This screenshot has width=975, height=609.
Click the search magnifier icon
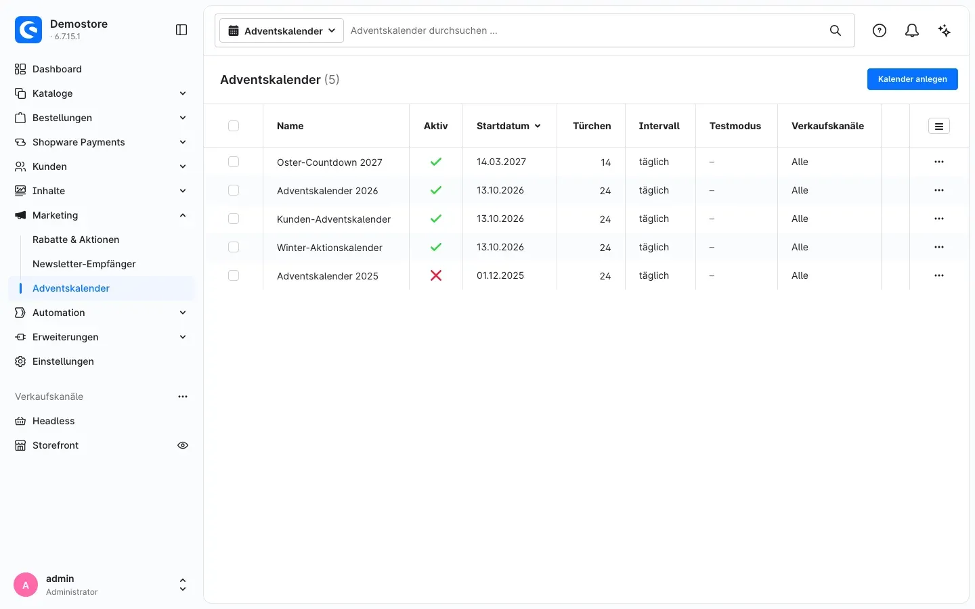[836, 30]
